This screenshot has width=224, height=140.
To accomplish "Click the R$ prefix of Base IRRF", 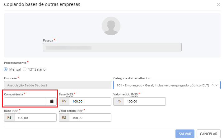I will tap(9, 118).
